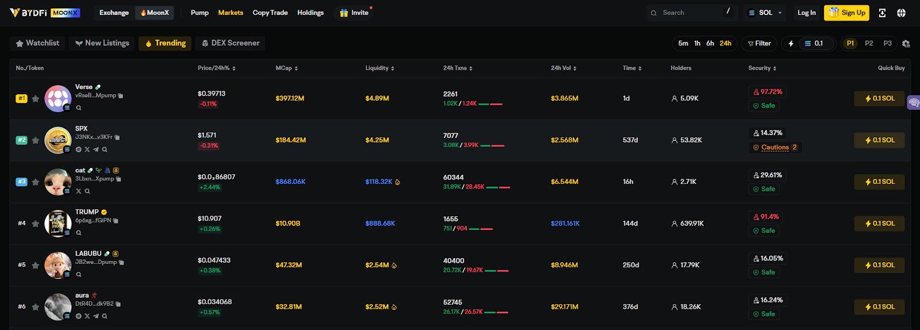Star the SPX token as favorite
920x330 pixels.
[36, 140]
